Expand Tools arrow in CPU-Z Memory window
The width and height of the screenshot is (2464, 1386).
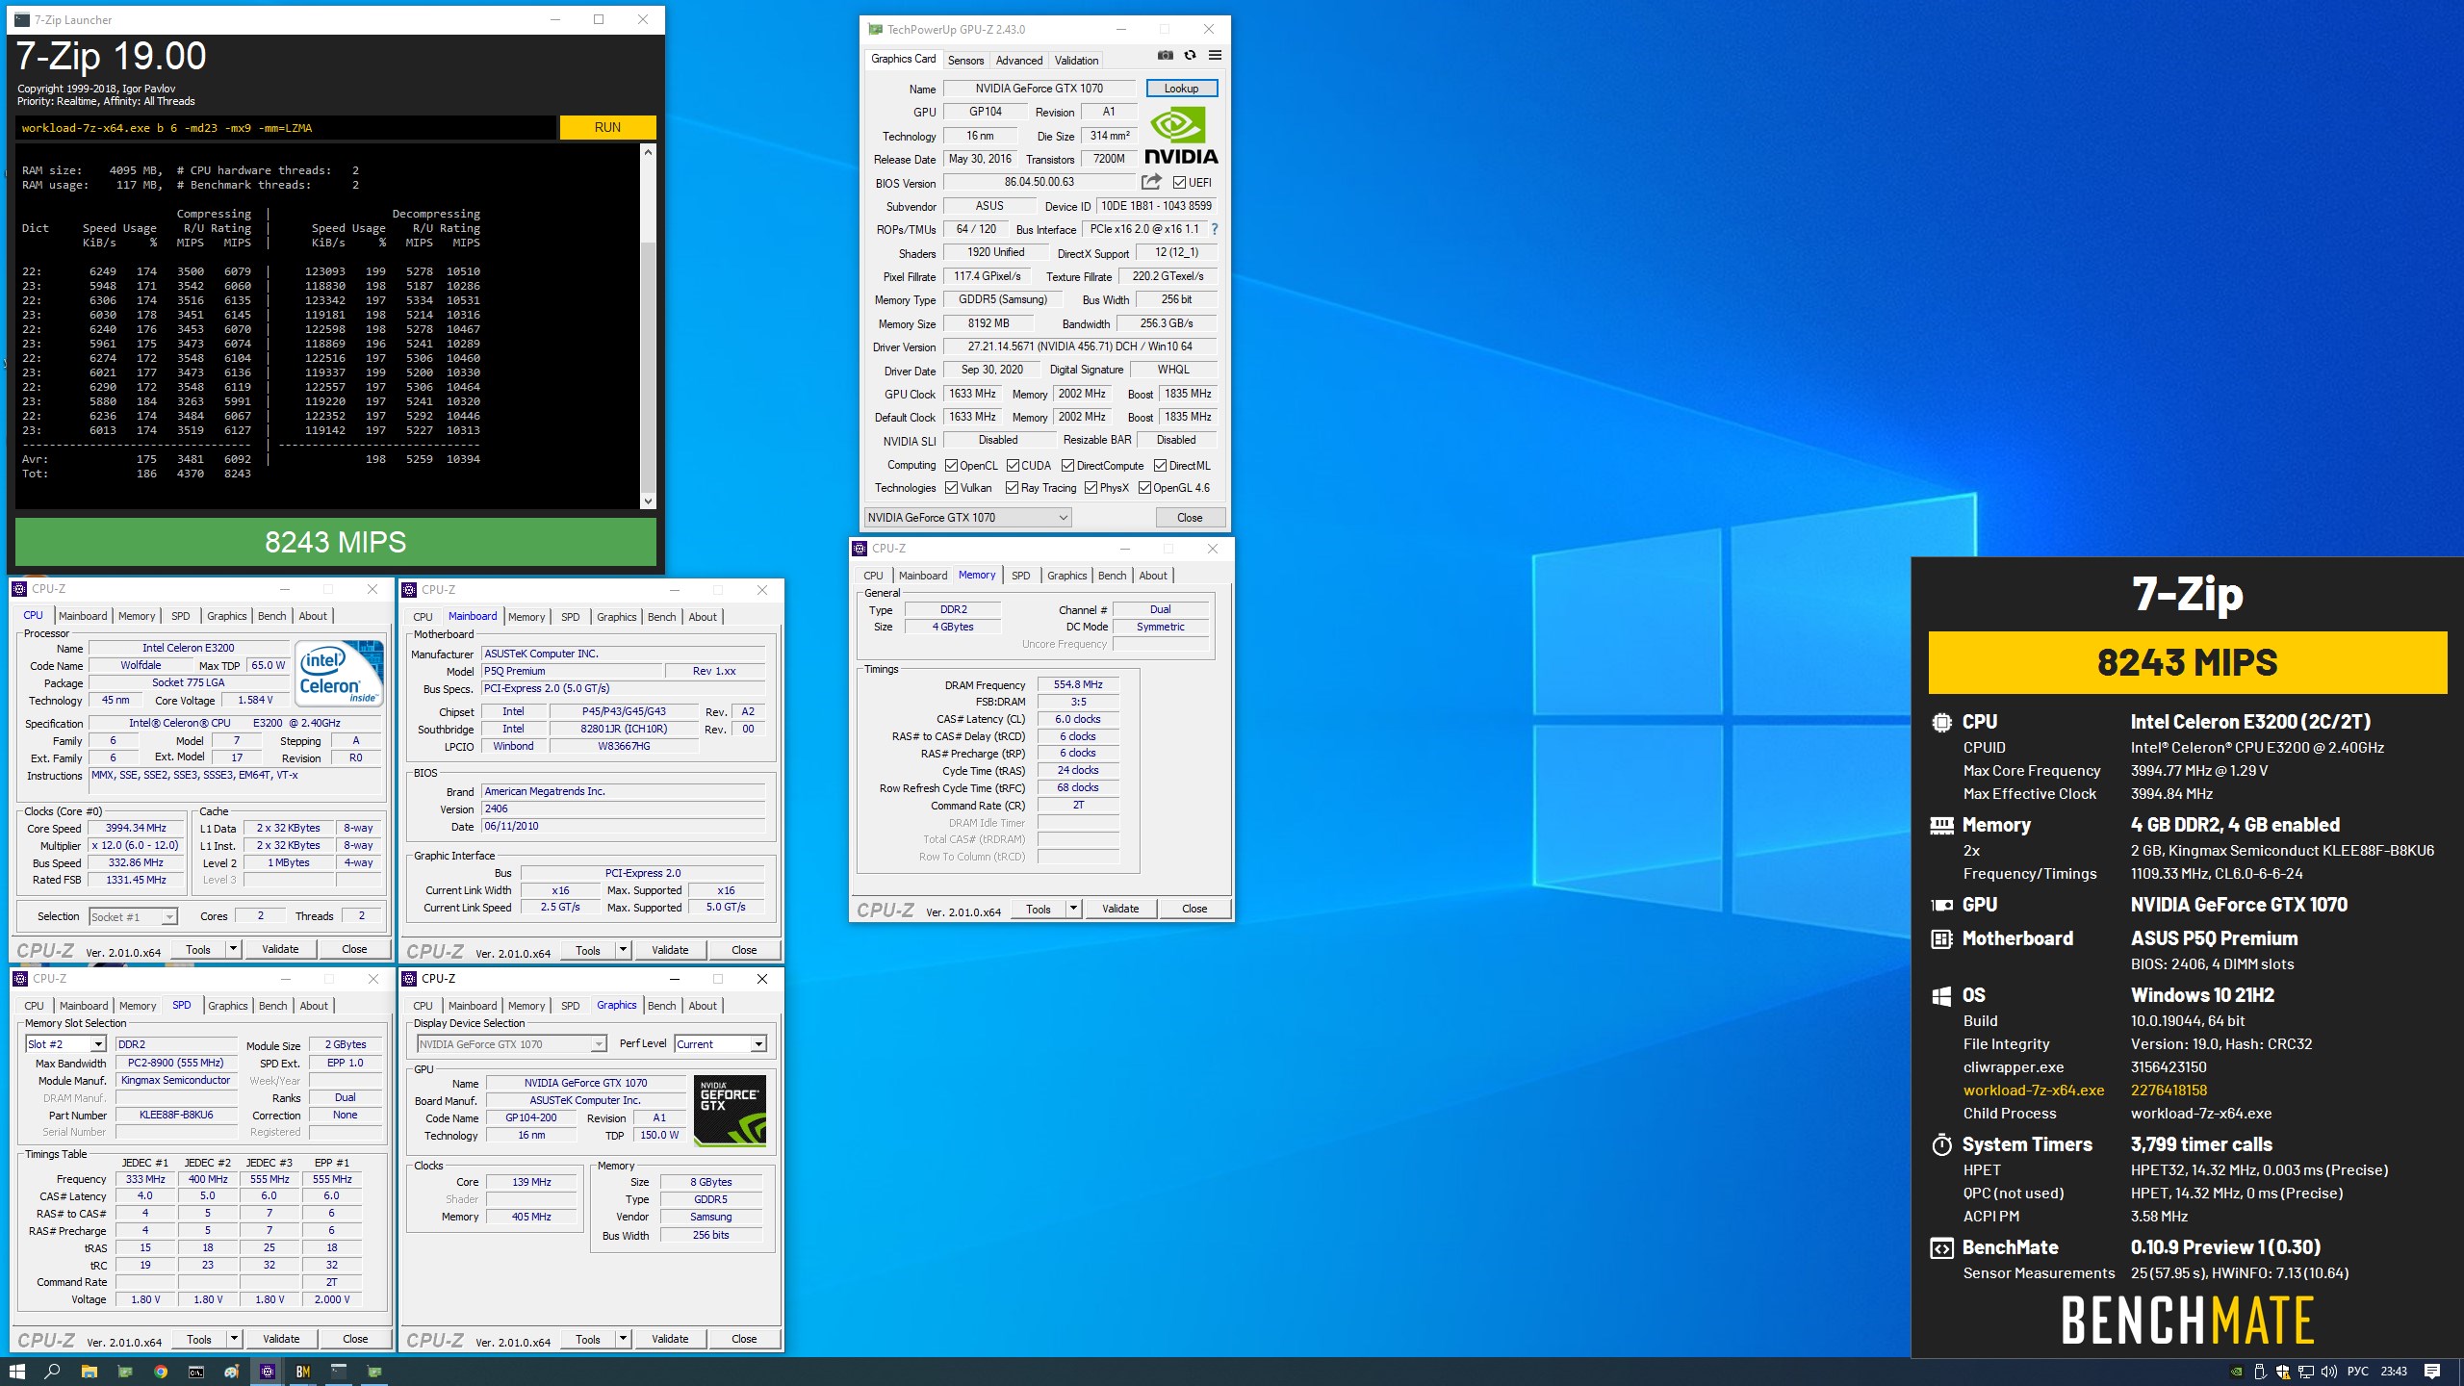click(1073, 909)
